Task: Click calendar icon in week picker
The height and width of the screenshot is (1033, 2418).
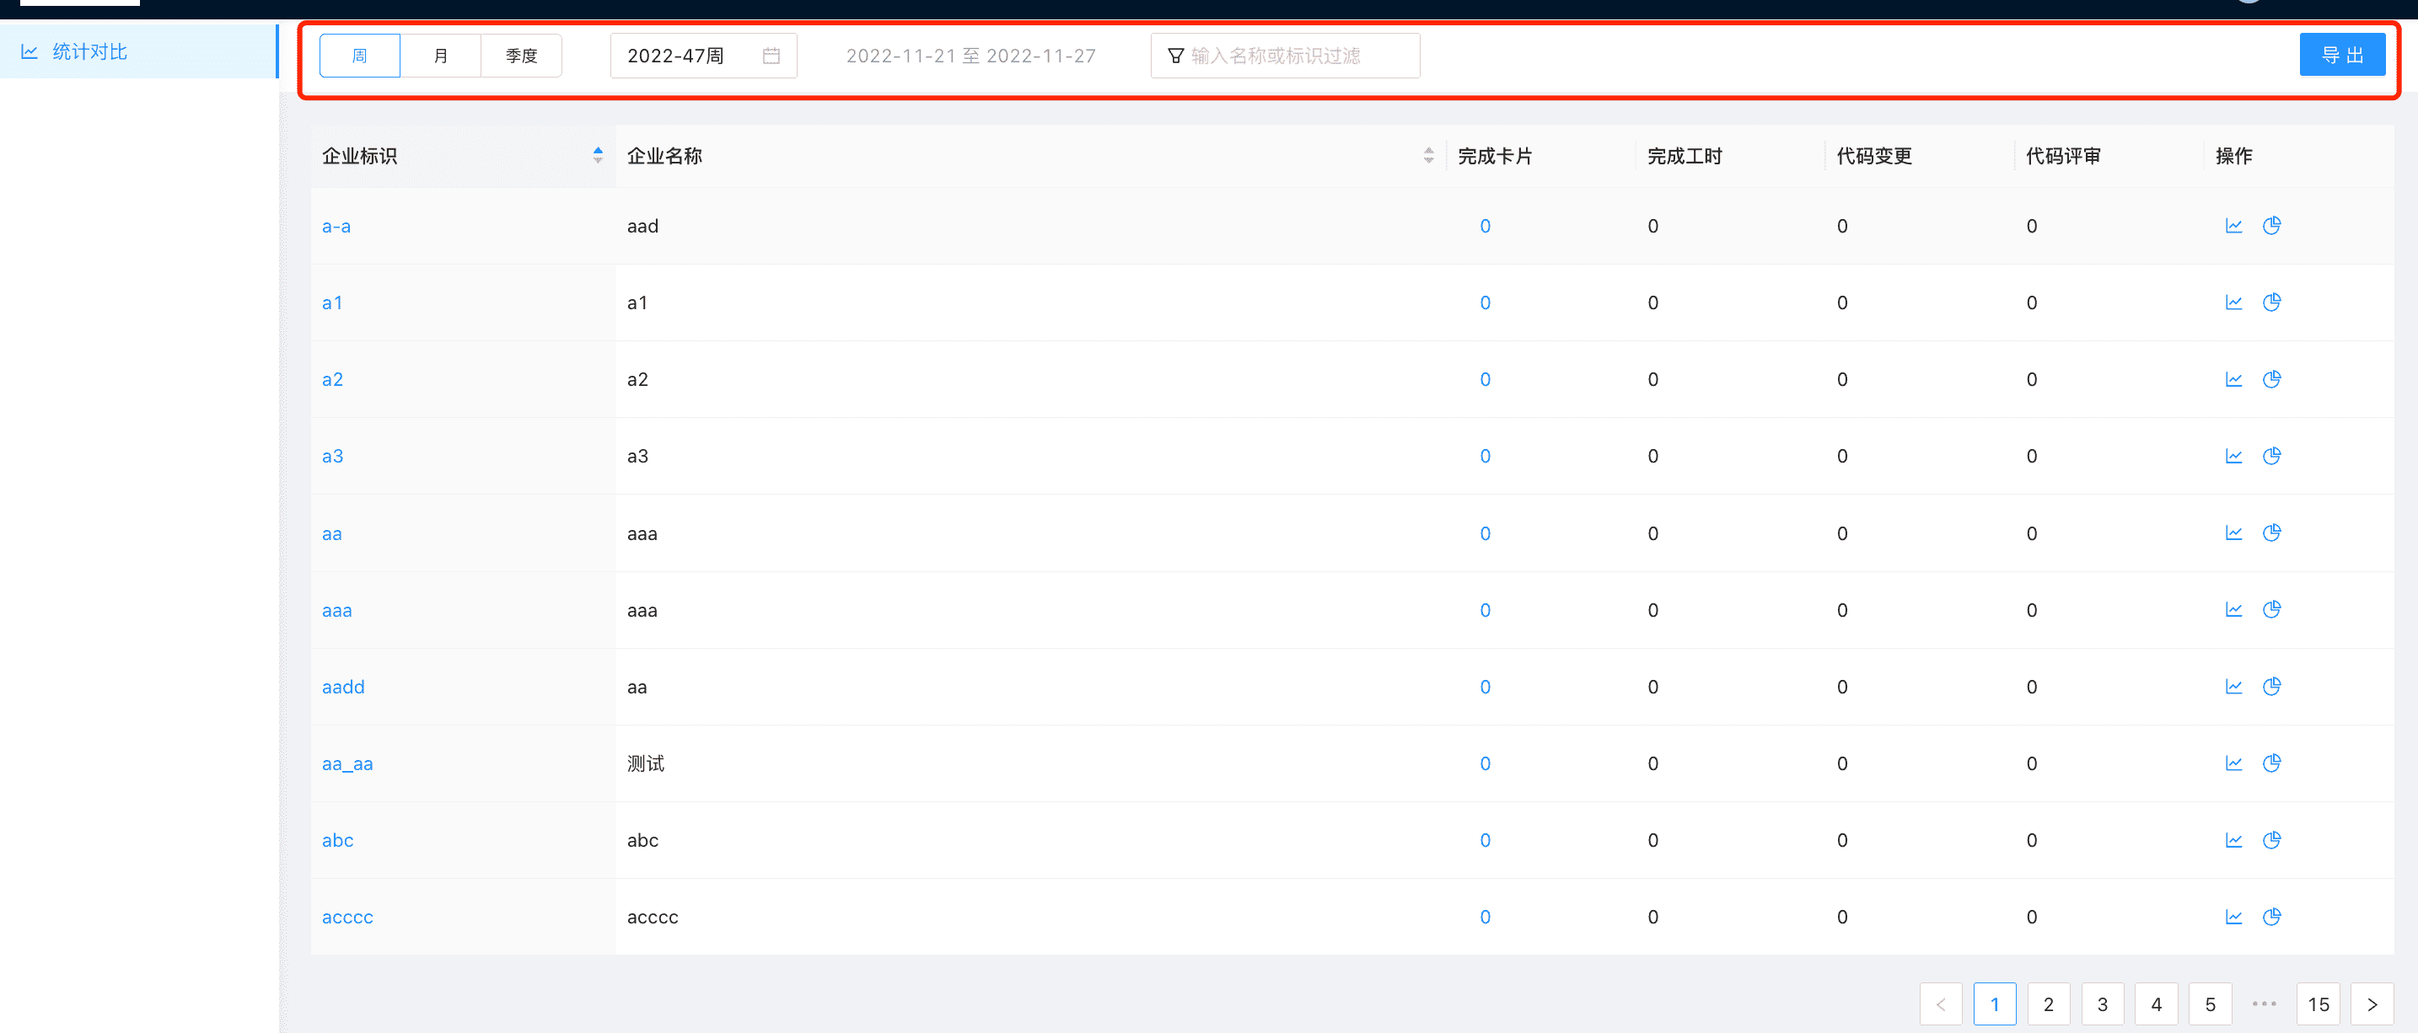Action: [x=771, y=56]
